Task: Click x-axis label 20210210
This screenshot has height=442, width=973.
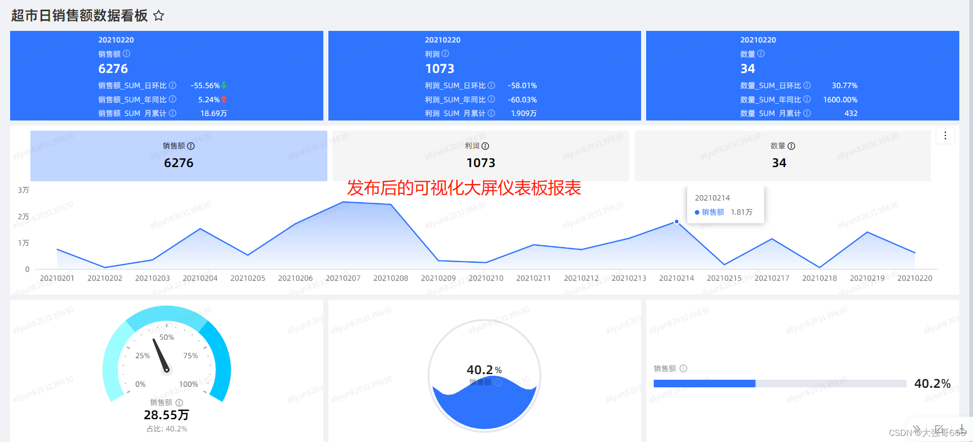Action: pyautogui.click(x=486, y=278)
